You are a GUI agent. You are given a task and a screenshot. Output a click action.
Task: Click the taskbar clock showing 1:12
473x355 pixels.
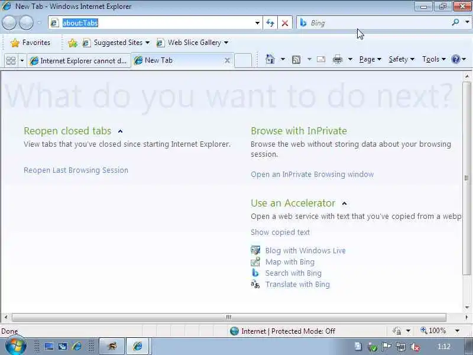point(444,347)
